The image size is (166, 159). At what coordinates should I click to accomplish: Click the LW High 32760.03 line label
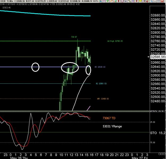(x=115, y=41)
